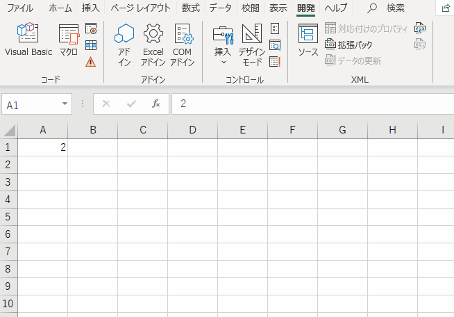Image resolution: width=454 pixels, height=317 pixels.
Task: Click the insert function fx button
Action: click(x=156, y=104)
